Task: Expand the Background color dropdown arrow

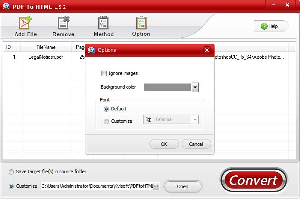Action: pos(195,87)
